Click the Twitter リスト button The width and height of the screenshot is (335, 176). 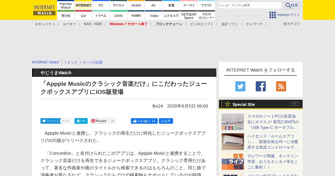66,121
